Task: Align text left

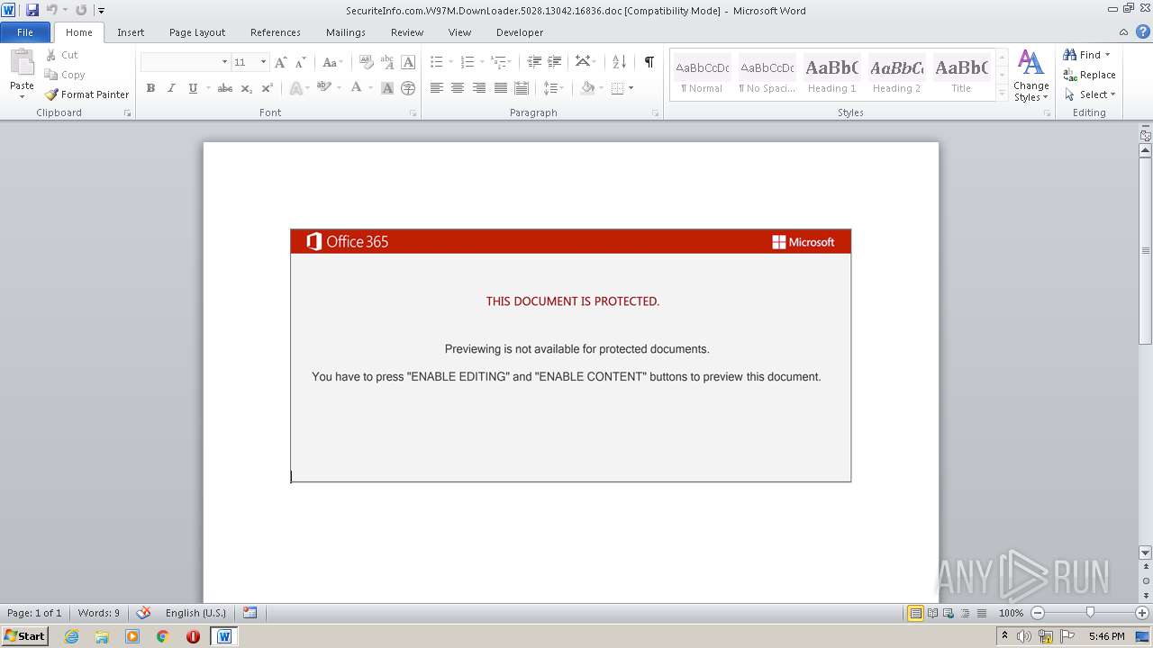Action: 437,88
